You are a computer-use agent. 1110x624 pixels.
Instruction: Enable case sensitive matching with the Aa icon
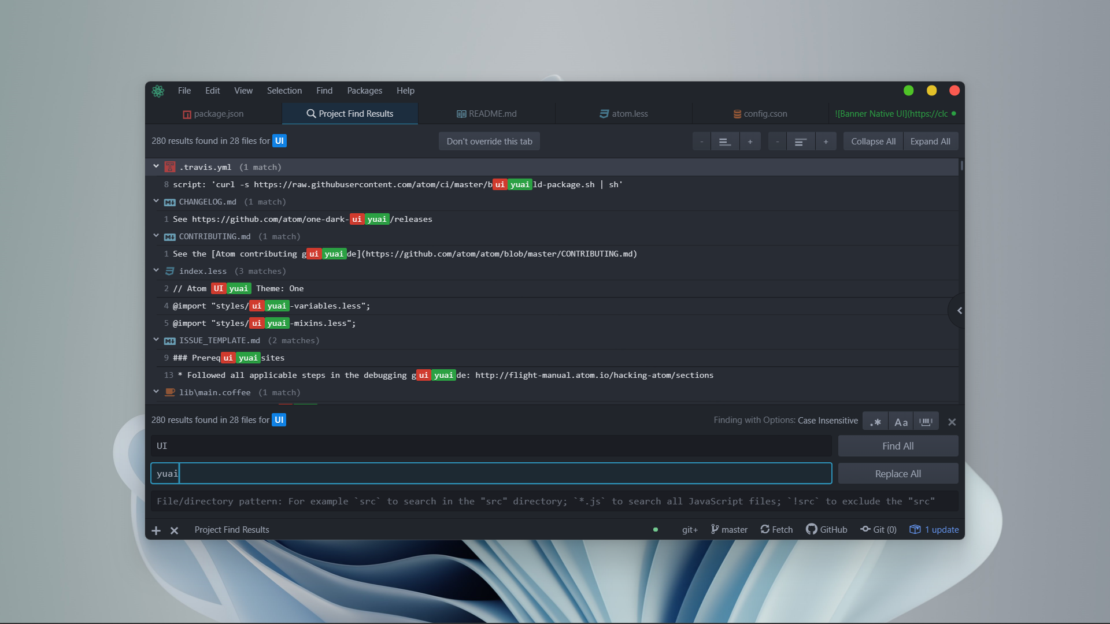click(900, 421)
